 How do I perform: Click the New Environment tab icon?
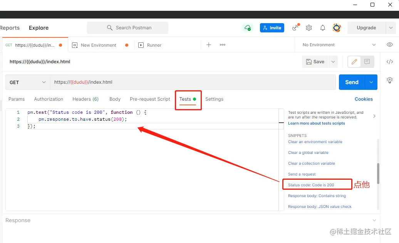[75, 46]
